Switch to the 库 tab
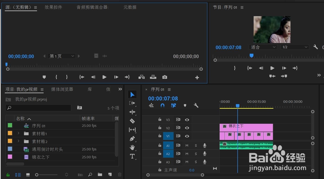 pos(90,89)
